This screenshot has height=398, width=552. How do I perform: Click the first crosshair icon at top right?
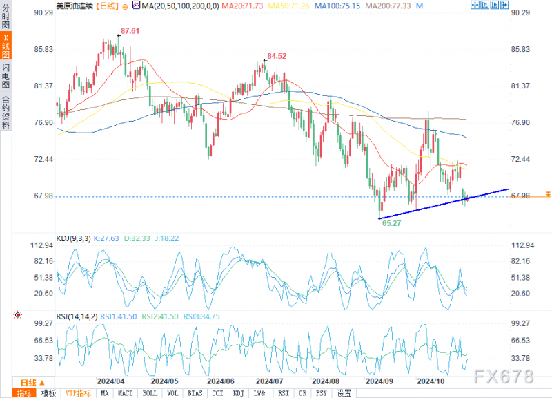475,5
